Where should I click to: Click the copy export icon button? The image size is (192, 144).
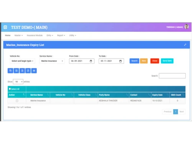[10, 71]
